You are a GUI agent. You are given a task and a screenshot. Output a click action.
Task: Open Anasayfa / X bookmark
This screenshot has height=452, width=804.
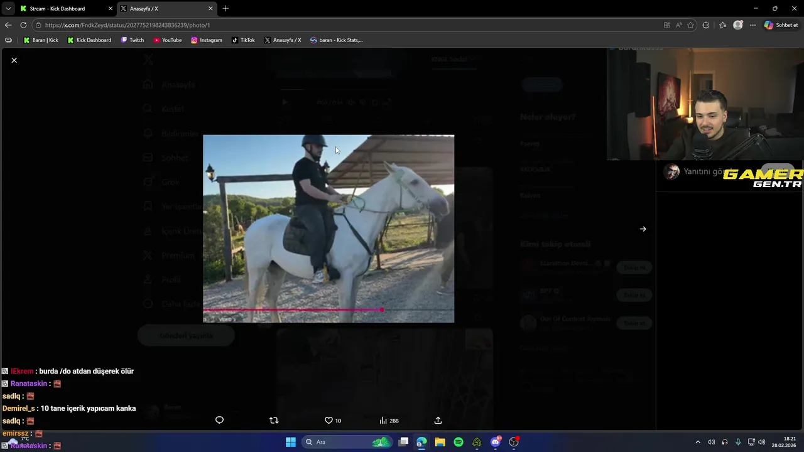coord(283,40)
